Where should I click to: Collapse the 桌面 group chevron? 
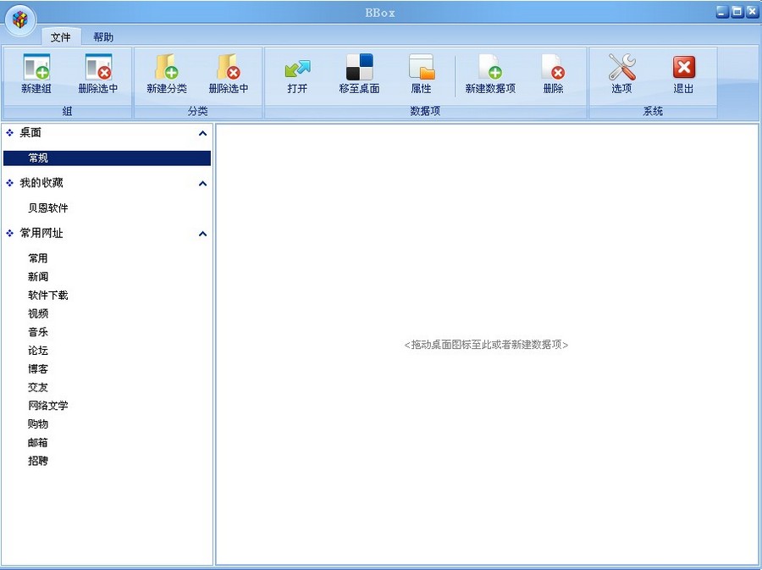202,133
